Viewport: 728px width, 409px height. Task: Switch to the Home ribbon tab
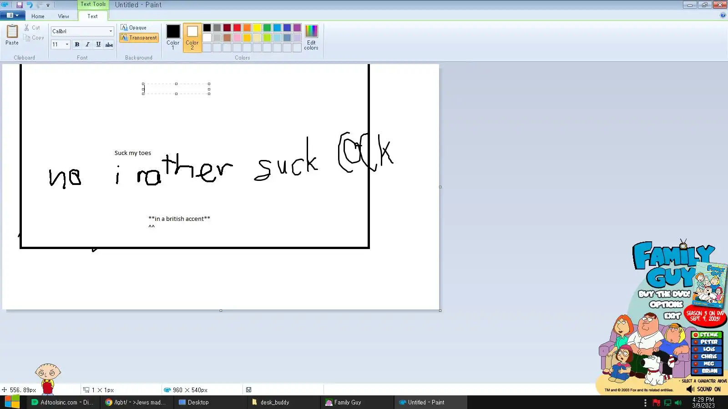38,16
